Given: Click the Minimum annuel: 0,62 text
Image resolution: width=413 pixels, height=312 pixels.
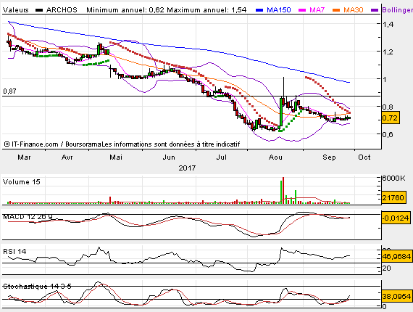Looking at the screenshot, I should (125, 10).
